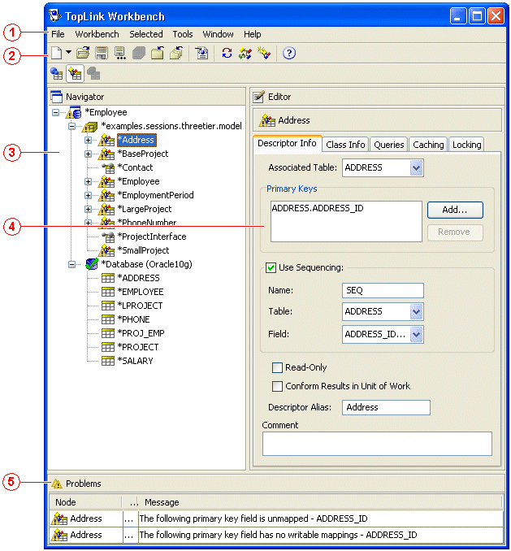The image size is (511, 551).
Task: Click the Save As icon with dots
Action: click(119, 53)
